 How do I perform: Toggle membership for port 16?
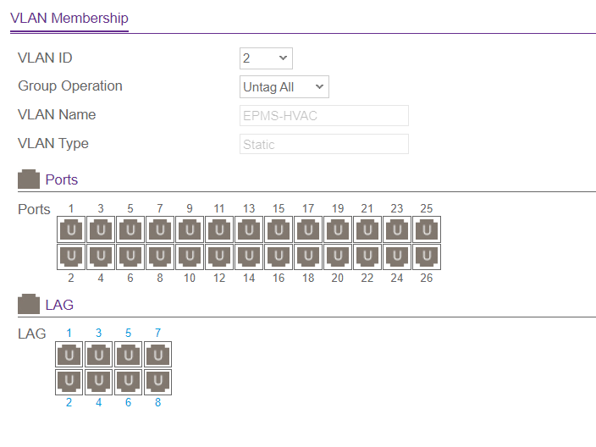click(279, 257)
